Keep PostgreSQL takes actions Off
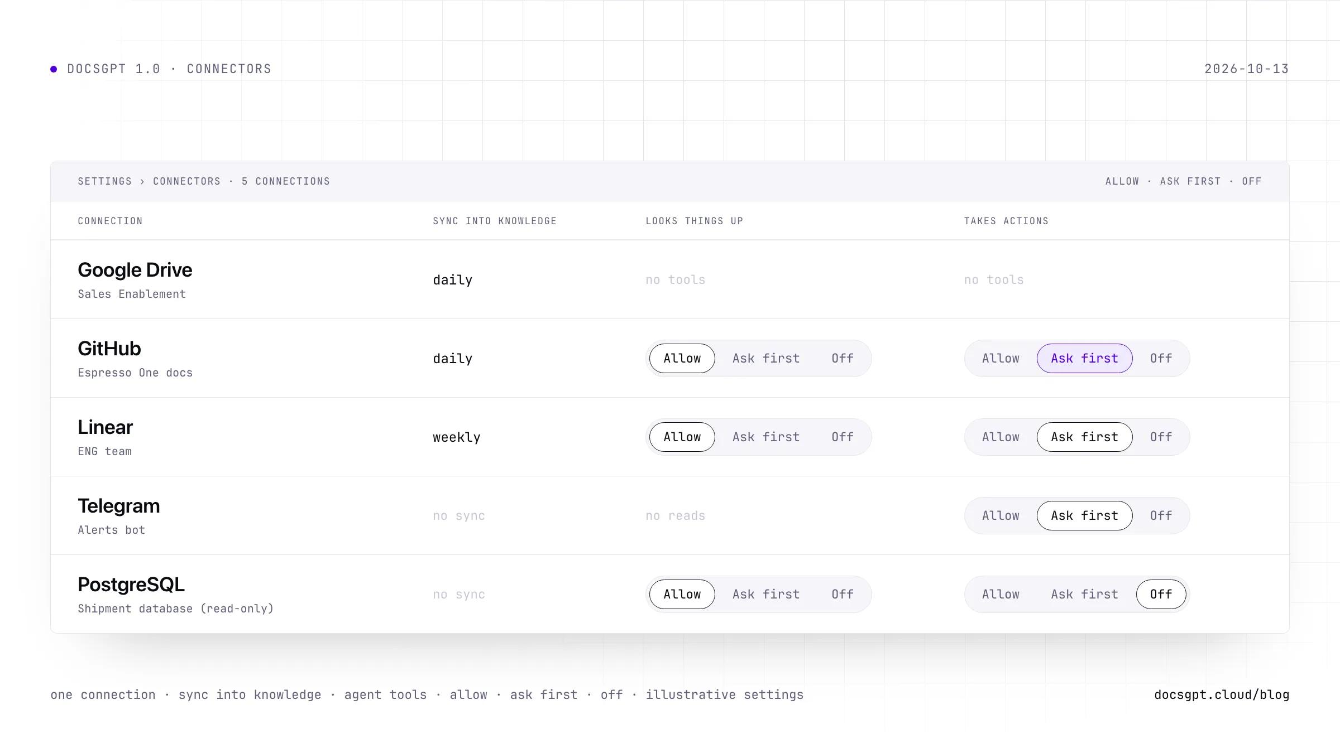This screenshot has width=1340, height=753. click(1161, 594)
